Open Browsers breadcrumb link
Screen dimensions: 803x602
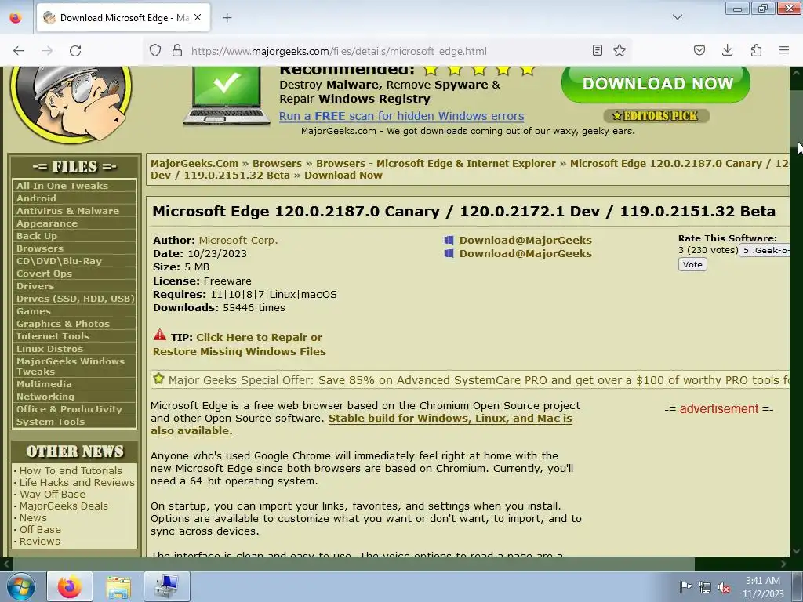277,163
